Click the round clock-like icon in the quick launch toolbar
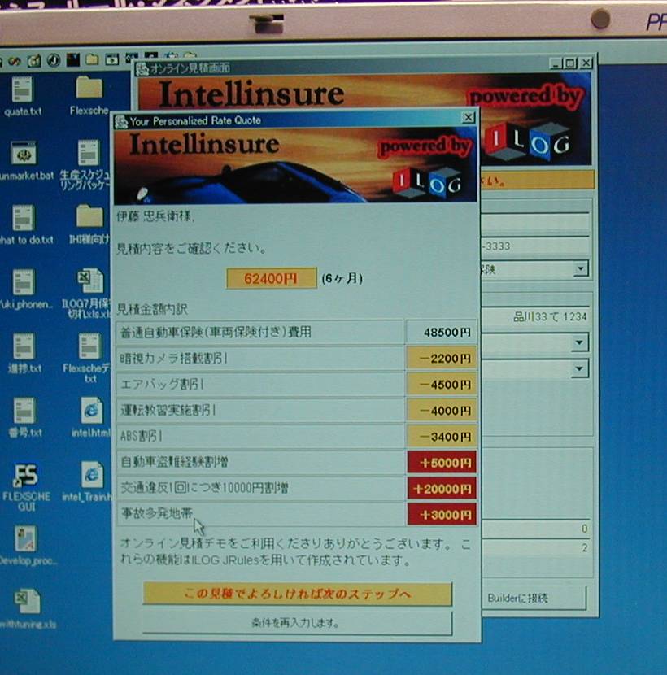This screenshot has width=667, height=675. click(54, 60)
